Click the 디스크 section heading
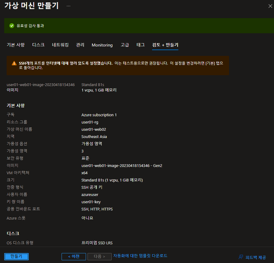 (x=13, y=233)
